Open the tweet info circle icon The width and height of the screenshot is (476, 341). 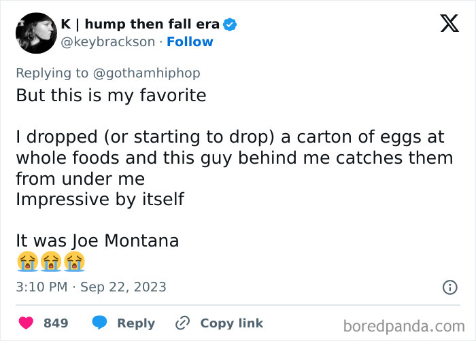(x=449, y=287)
